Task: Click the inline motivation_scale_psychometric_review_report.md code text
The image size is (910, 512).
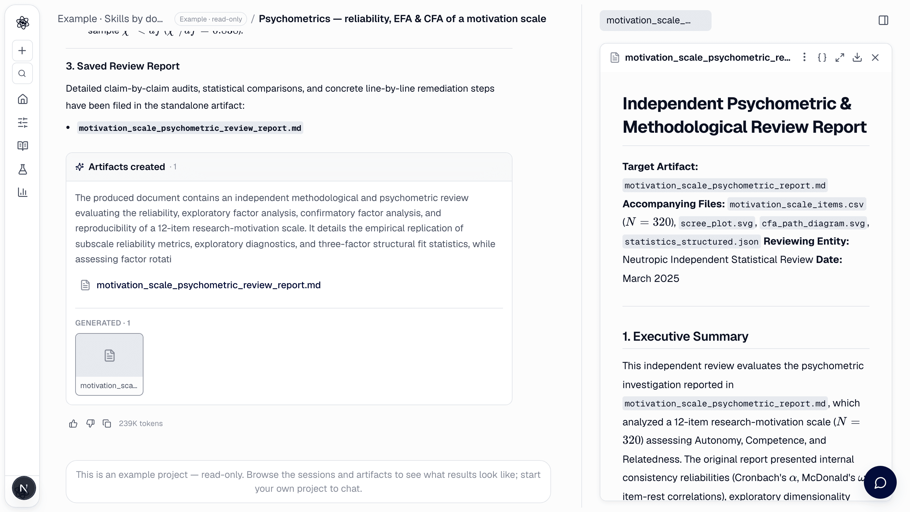Action: 190,128
